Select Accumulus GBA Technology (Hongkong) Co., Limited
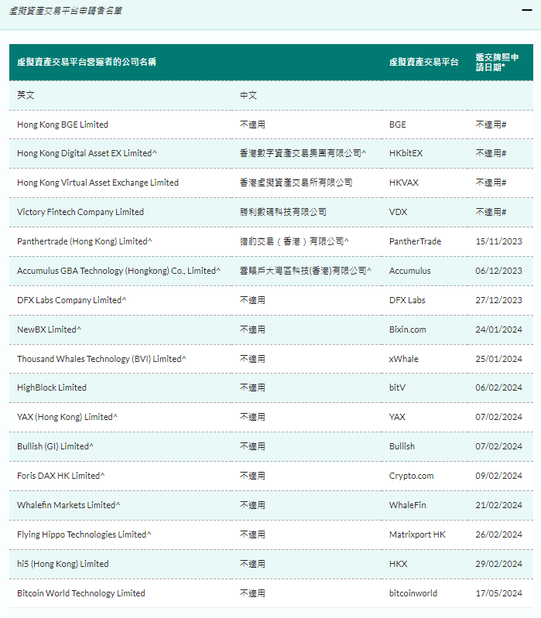 pos(118,271)
